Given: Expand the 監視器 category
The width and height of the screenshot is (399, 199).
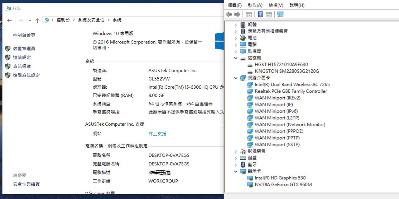Looking at the screenshot, I should [236, 51].
